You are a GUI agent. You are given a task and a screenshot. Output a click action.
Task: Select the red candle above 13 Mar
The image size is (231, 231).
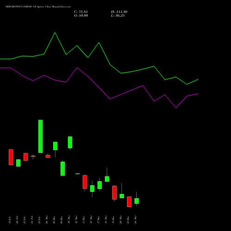click(x=85, y=182)
